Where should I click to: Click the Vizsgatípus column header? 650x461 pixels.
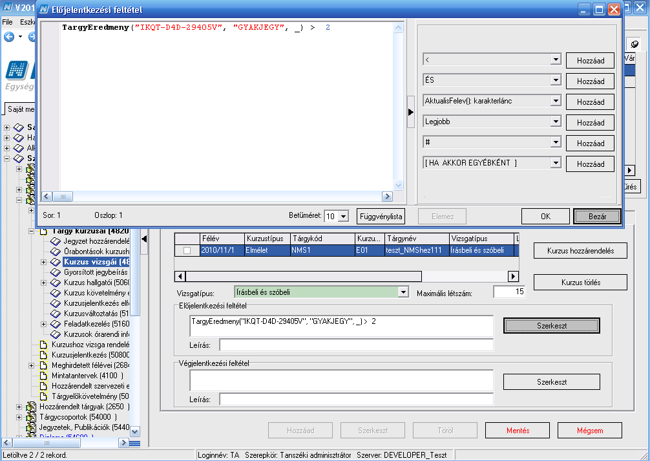(x=482, y=239)
